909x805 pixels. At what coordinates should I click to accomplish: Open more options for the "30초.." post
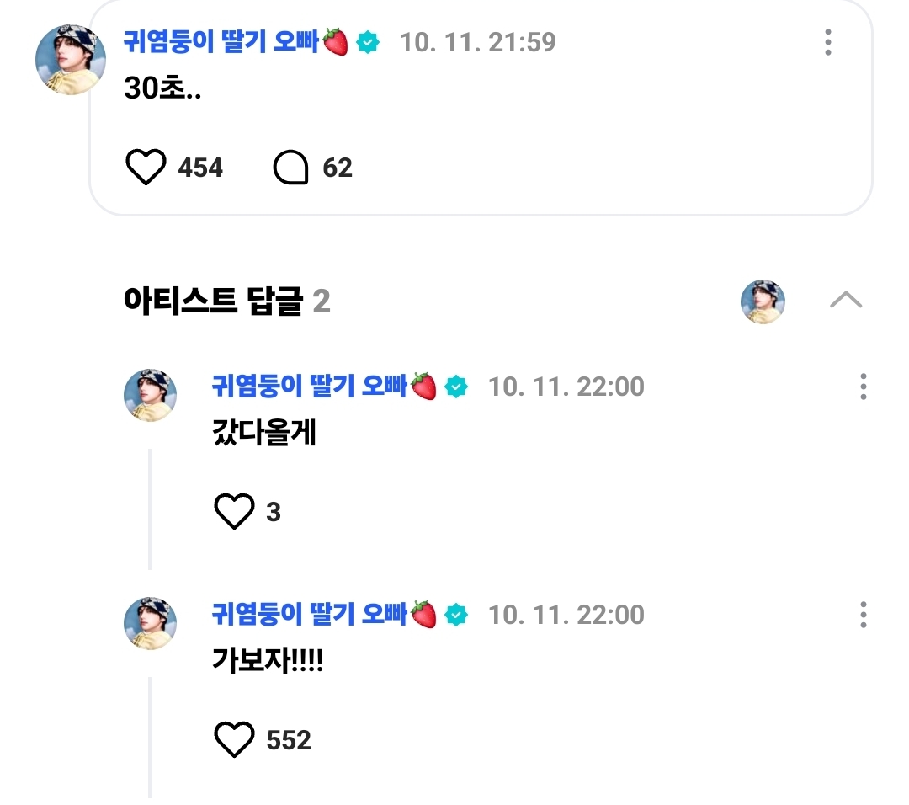pos(828,41)
